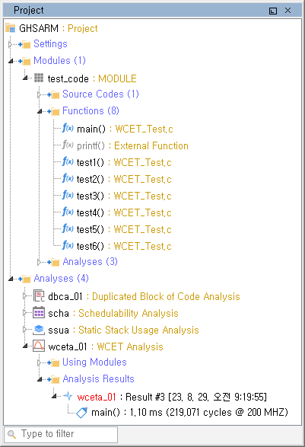The height and width of the screenshot is (447, 305).
Task: Expand the Source Codes (1) folder
Action: 39,94
